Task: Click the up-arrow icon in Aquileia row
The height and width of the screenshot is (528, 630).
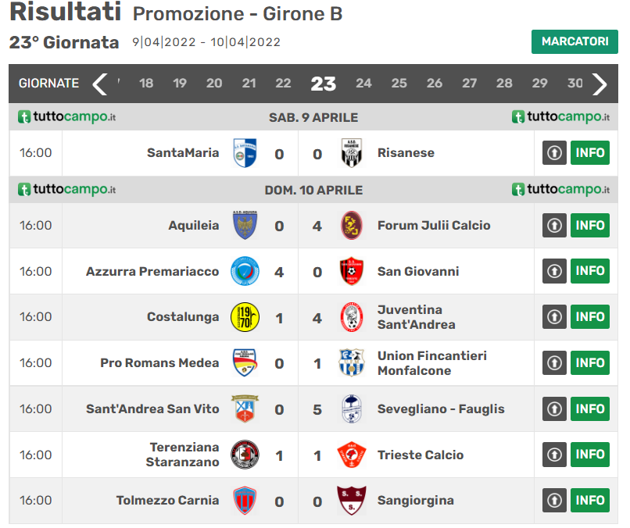Action: click(x=554, y=225)
